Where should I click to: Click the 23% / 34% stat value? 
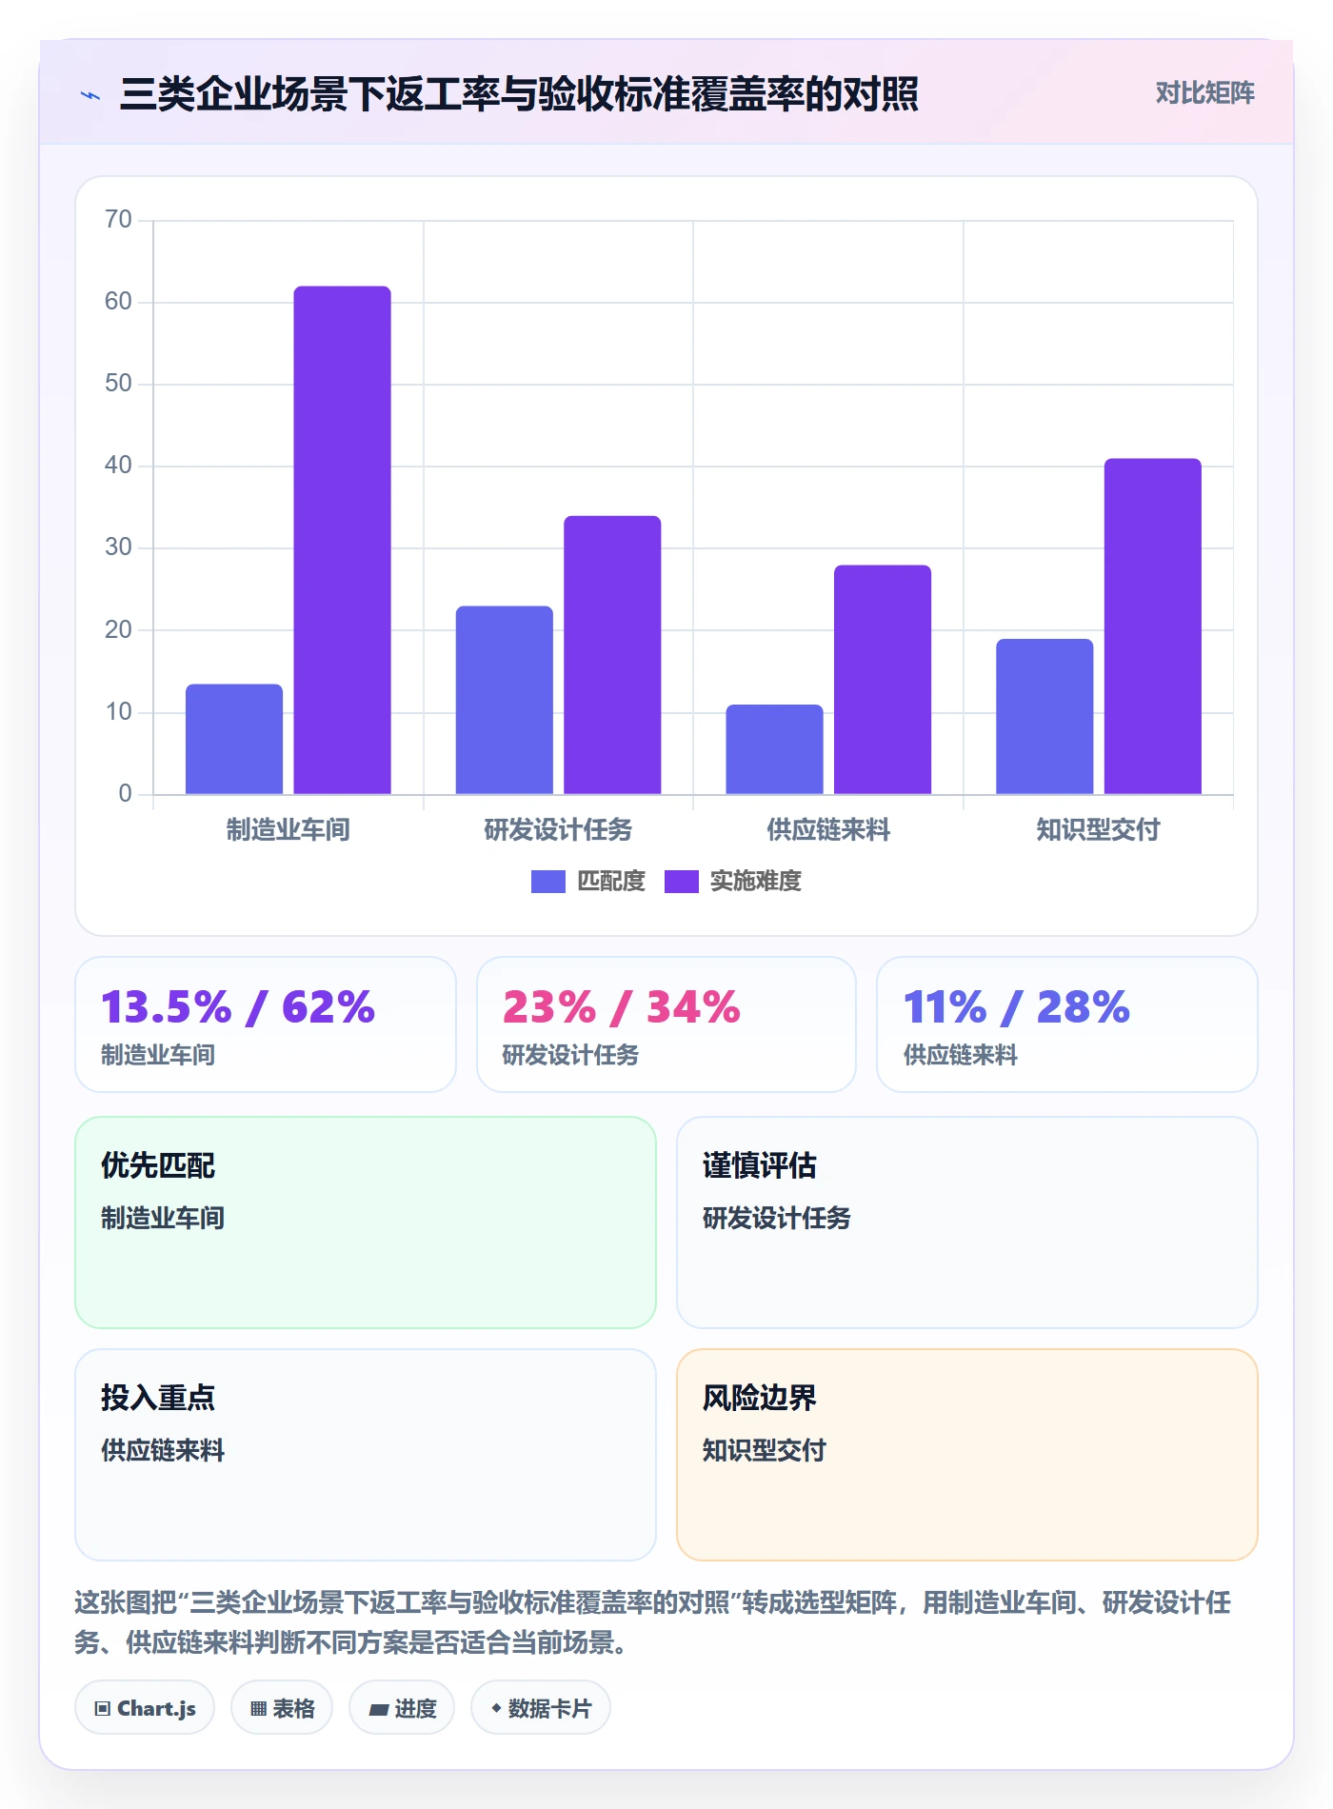622,1007
